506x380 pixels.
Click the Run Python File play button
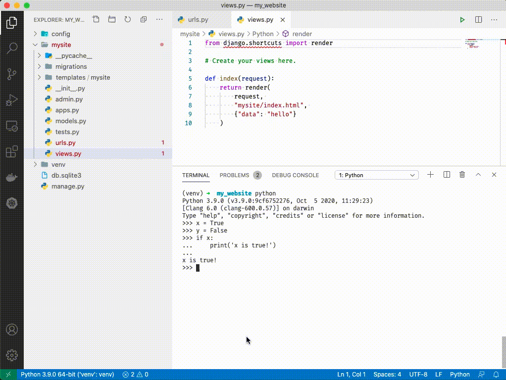[462, 20]
